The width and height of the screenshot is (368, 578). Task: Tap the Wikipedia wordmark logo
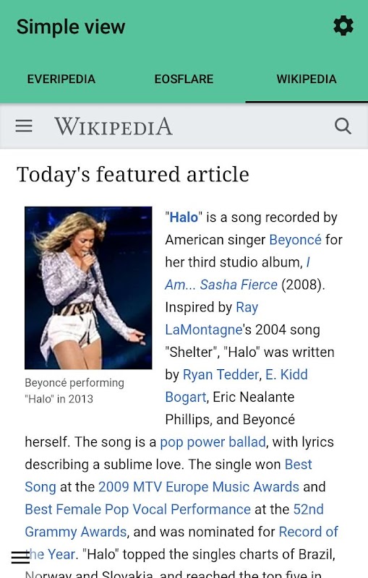(114, 126)
